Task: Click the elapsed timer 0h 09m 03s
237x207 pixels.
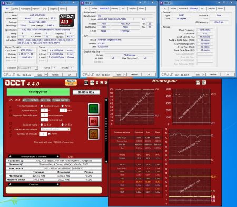Action: [86, 92]
